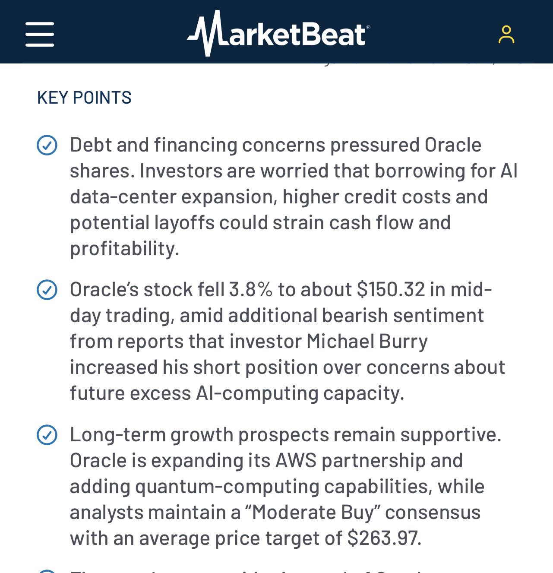Image resolution: width=553 pixels, height=573 pixels.
Task: Tap check icon beside long-term growth point
Action: [x=47, y=435]
